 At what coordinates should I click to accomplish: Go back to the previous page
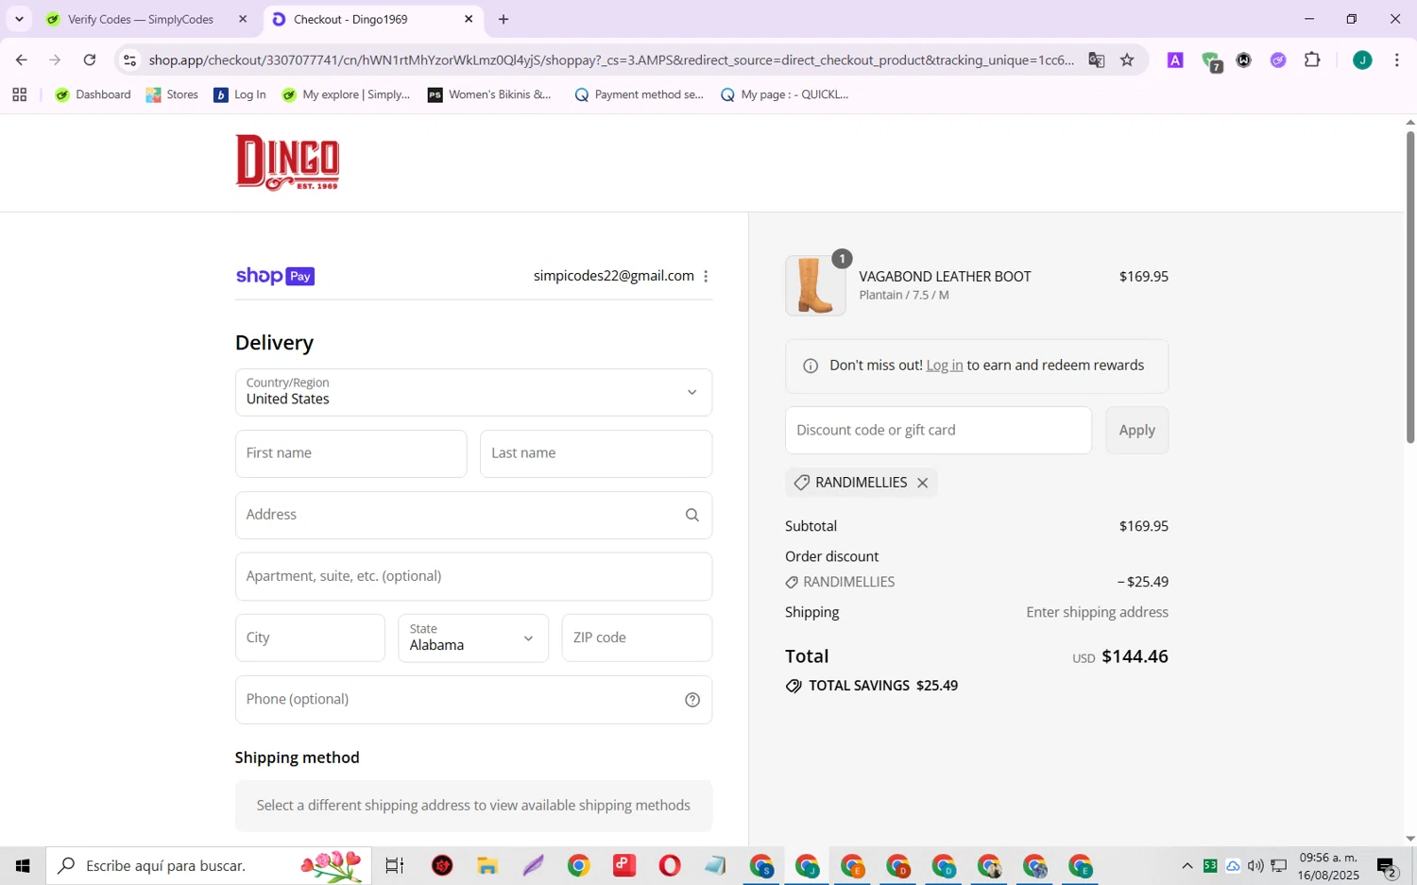pos(21,60)
